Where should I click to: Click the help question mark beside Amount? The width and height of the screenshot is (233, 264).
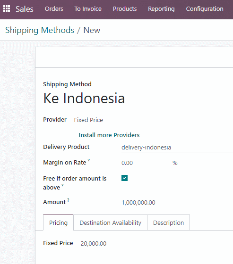(x=68, y=200)
